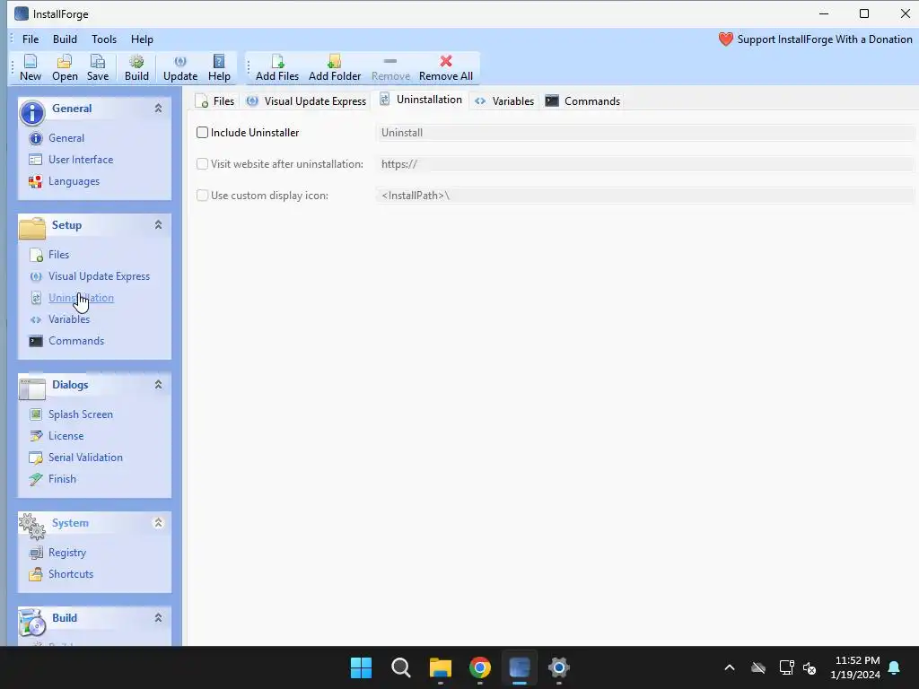Open the Build menu

pyautogui.click(x=65, y=39)
